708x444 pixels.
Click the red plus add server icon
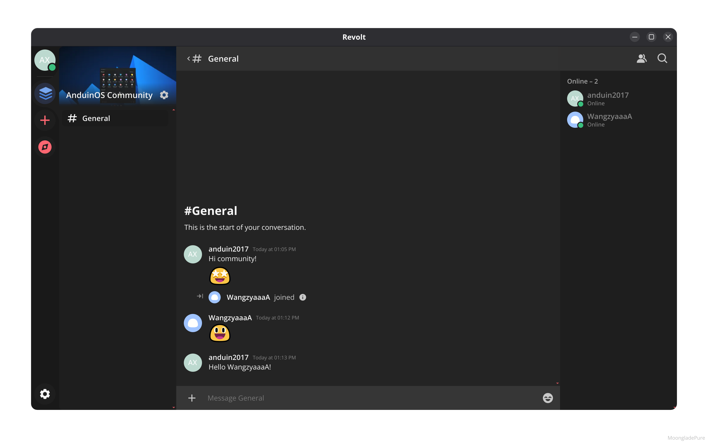[x=45, y=120]
